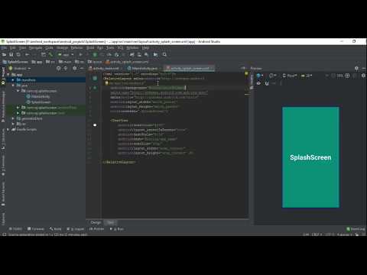Click the layout breadcrumb folder
Screen dimensions: 367x275
(x=95, y=62)
